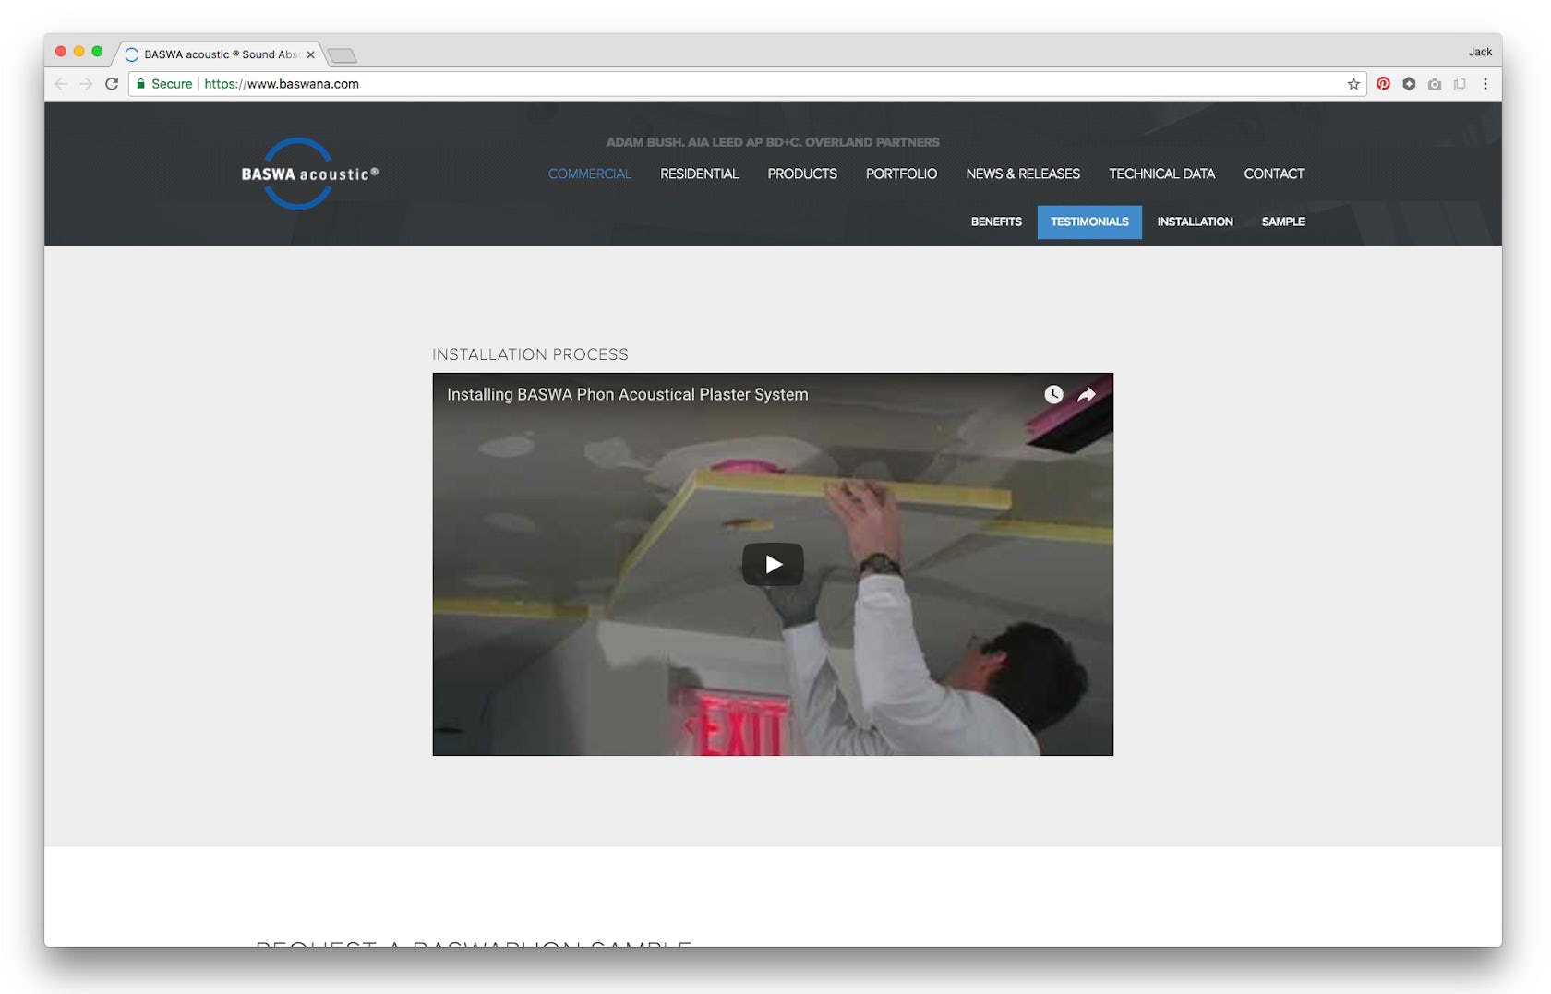
Task: Click the copy pages extension icon
Action: point(1460,84)
